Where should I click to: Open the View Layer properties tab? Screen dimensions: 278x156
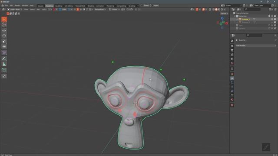point(232,55)
